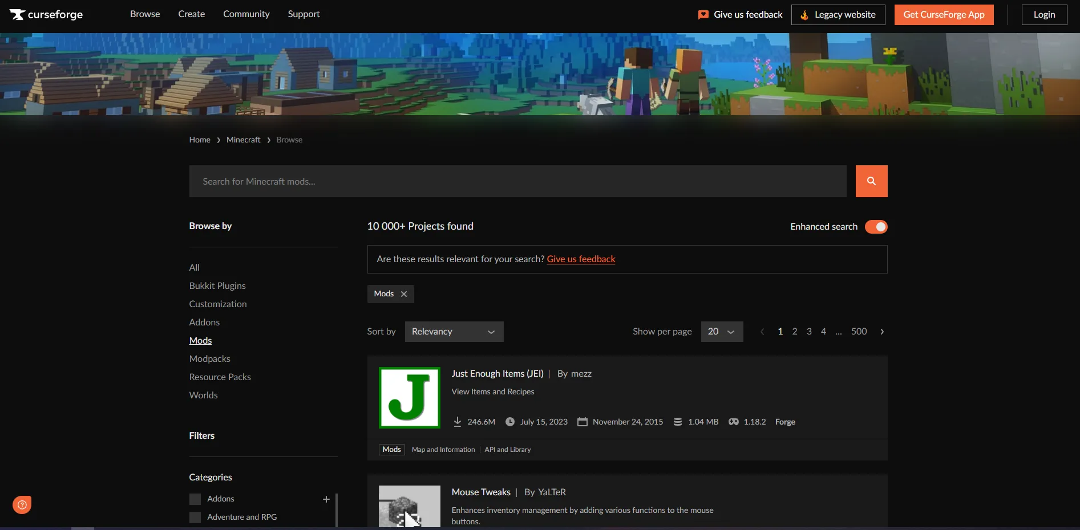Click the Login button
Viewport: 1080px width, 530px height.
tap(1044, 15)
